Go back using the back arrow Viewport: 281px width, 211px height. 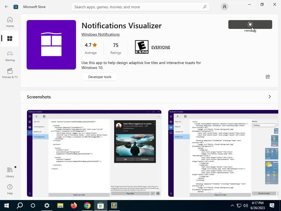click(7, 7)
